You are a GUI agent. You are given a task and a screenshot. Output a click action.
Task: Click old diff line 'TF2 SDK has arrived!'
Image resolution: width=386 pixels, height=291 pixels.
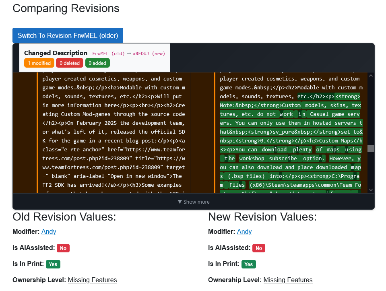coord(112,185)
